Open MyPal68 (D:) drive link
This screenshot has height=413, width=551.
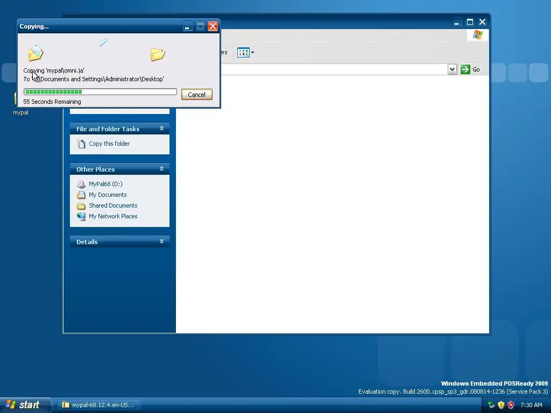pos(105,184)
